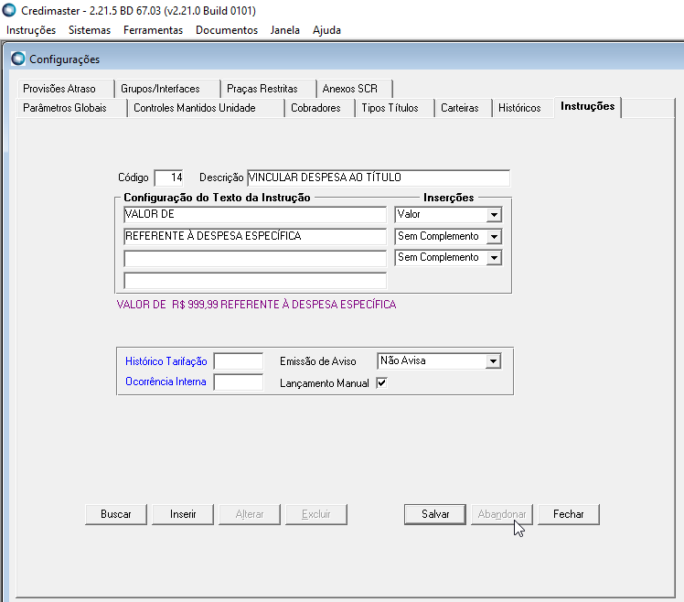The width and height of the screenshot is (684, 602).
Task: Switch to the Cobradores tab
Action: (x=320, y=108)
